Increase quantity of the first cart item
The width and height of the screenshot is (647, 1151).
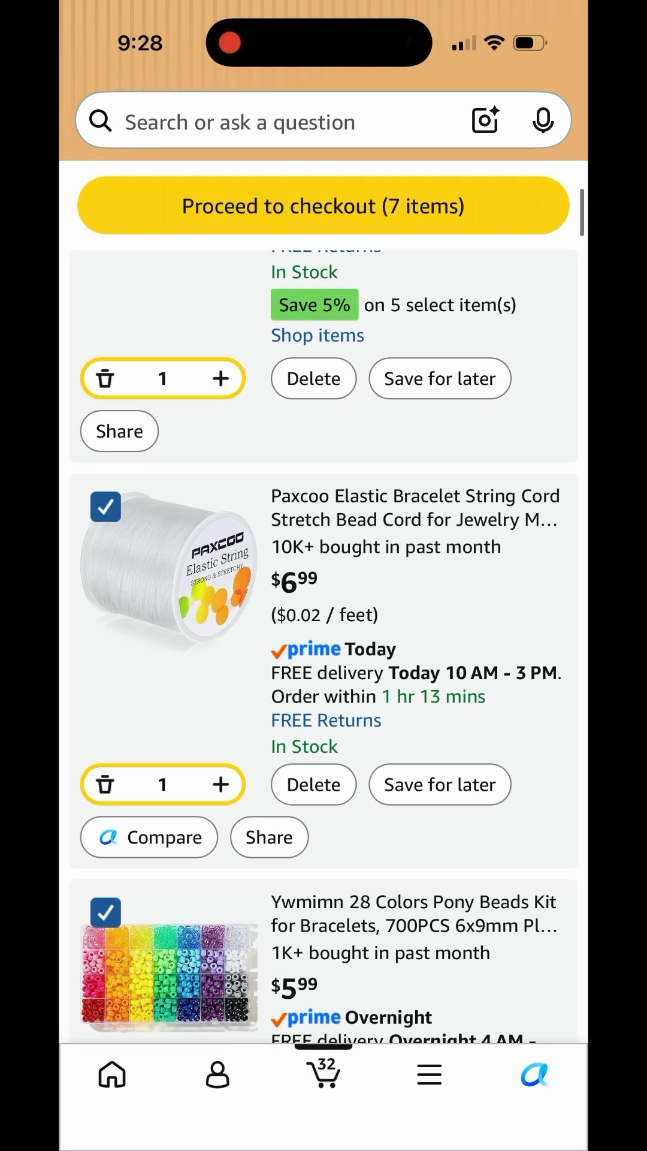click(x=220, y=379)
